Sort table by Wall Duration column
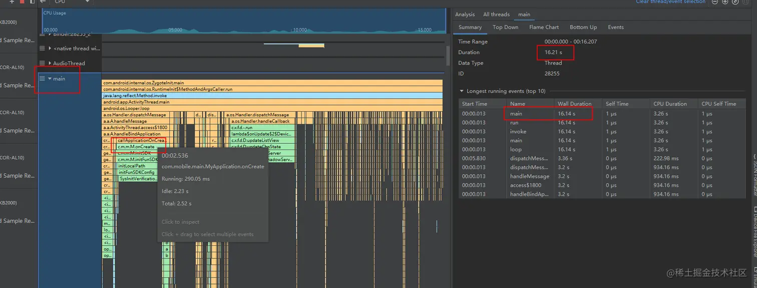Image resolution: width=757 pixels, height=288 pixels. point(577,104)
